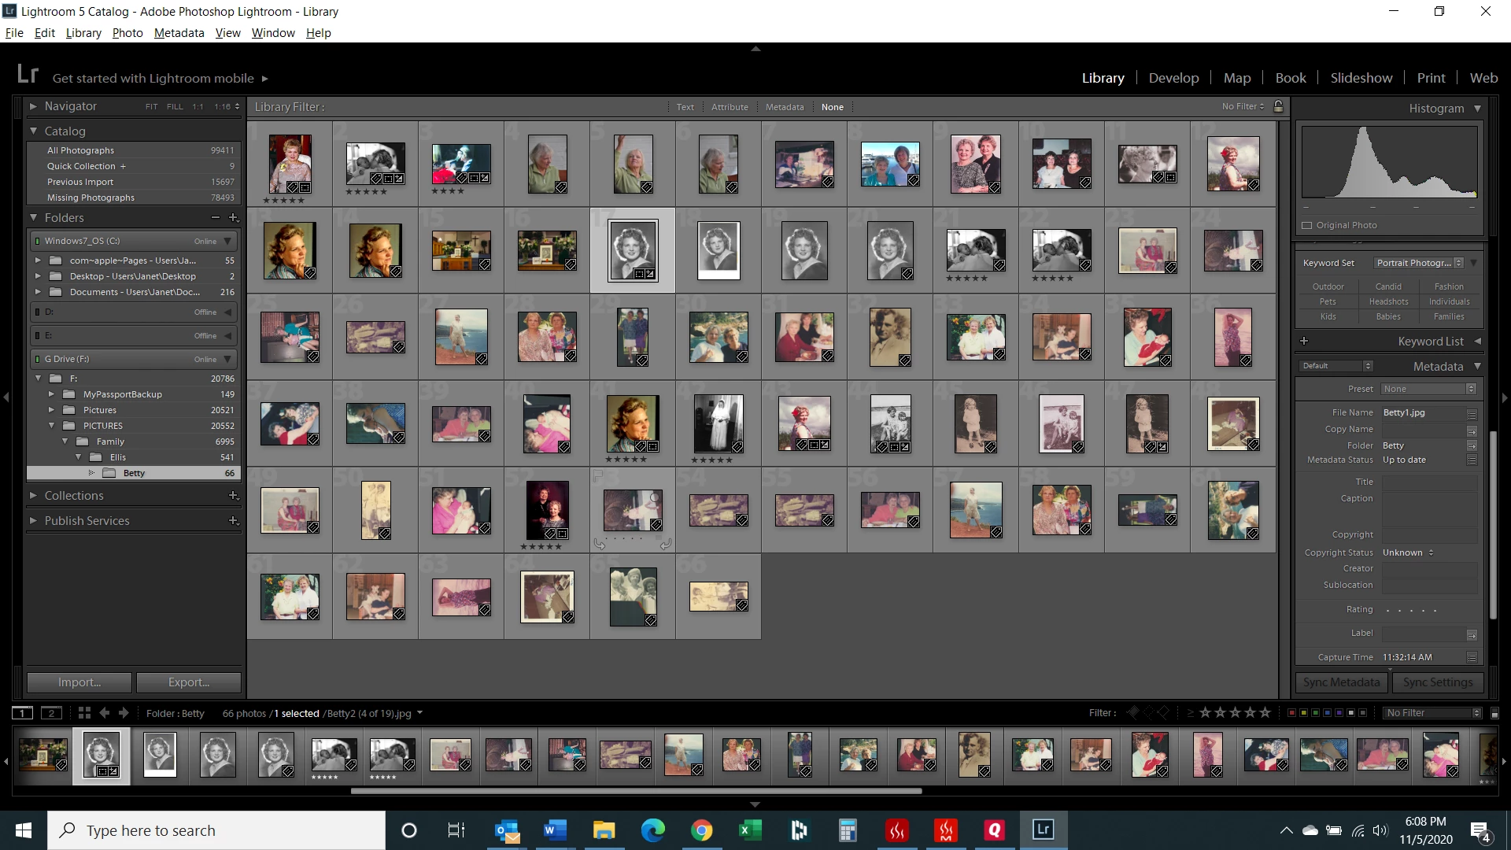Create new collection with plus icon

[233, 495]
